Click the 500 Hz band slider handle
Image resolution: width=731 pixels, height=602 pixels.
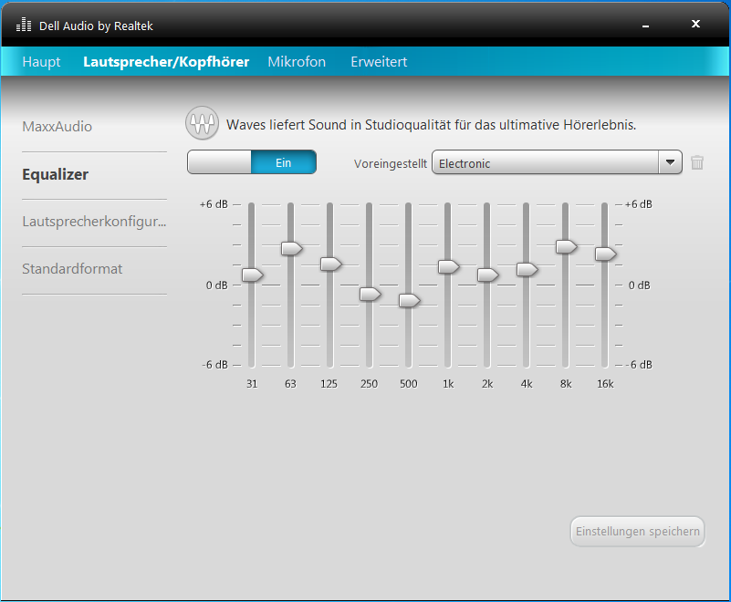pos(409,300)
